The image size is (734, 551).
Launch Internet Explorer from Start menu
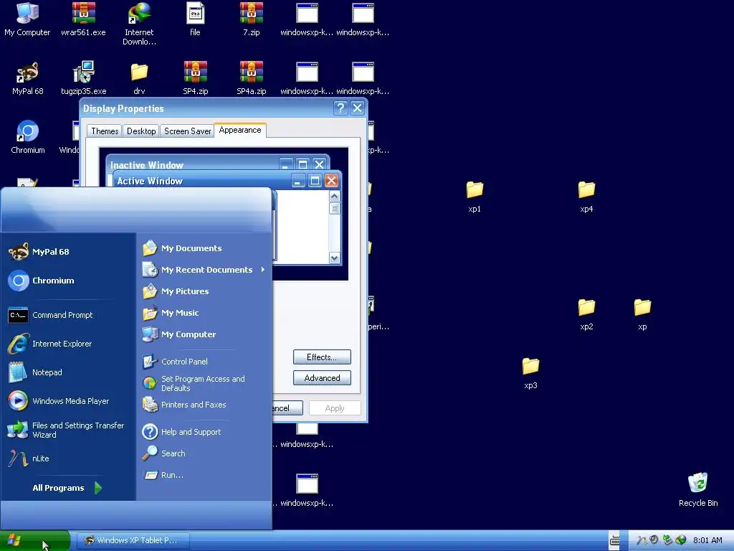[68, 344]
